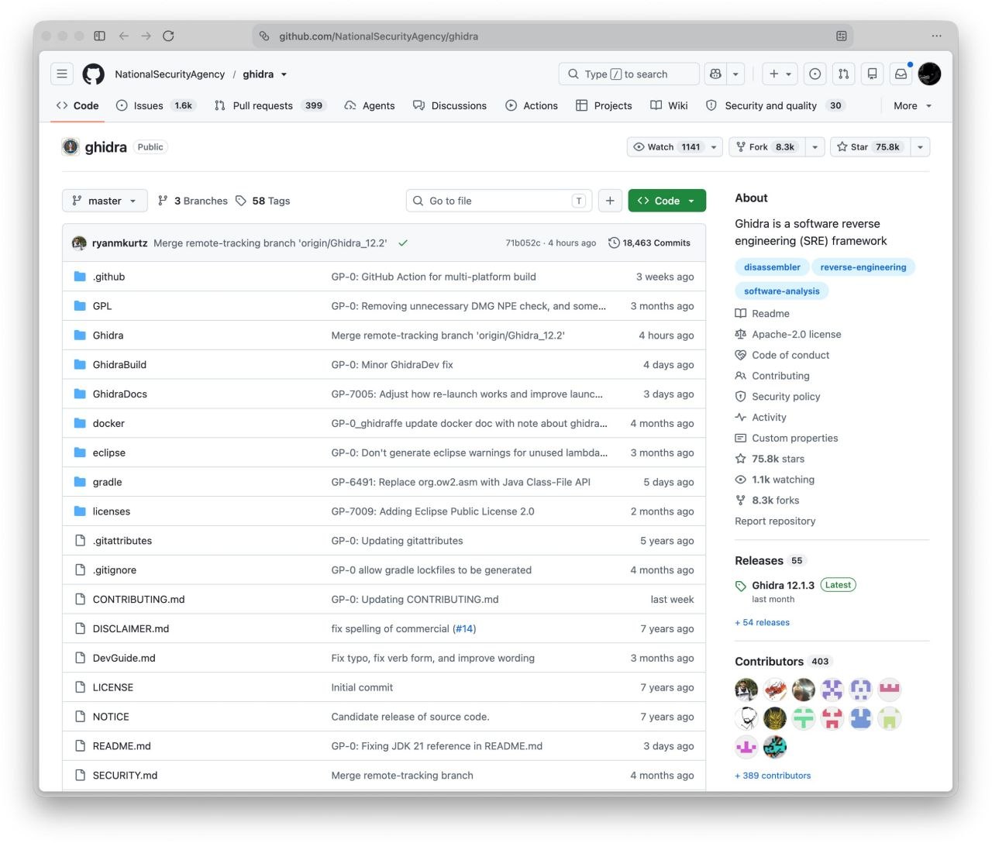
Task: Open the Ghidra 12.1.3 latest release
Action: (783, 585)
